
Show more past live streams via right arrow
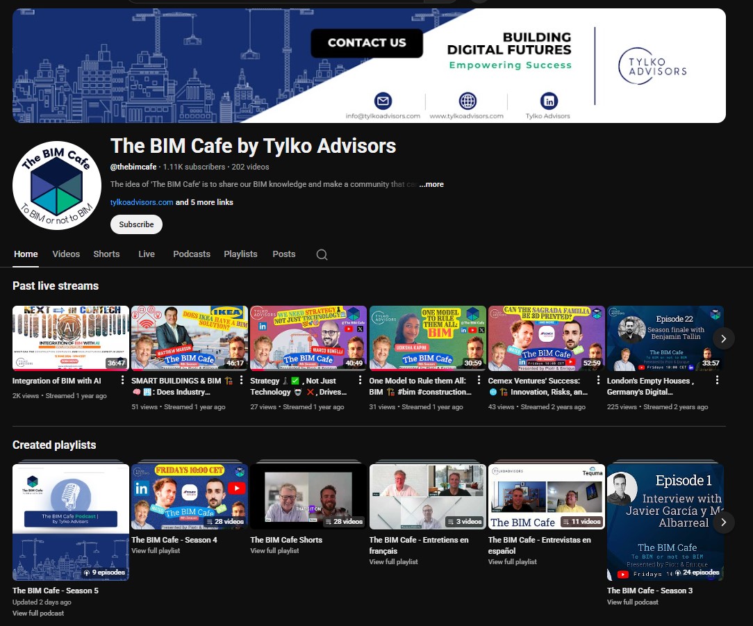tap(723, 338)
